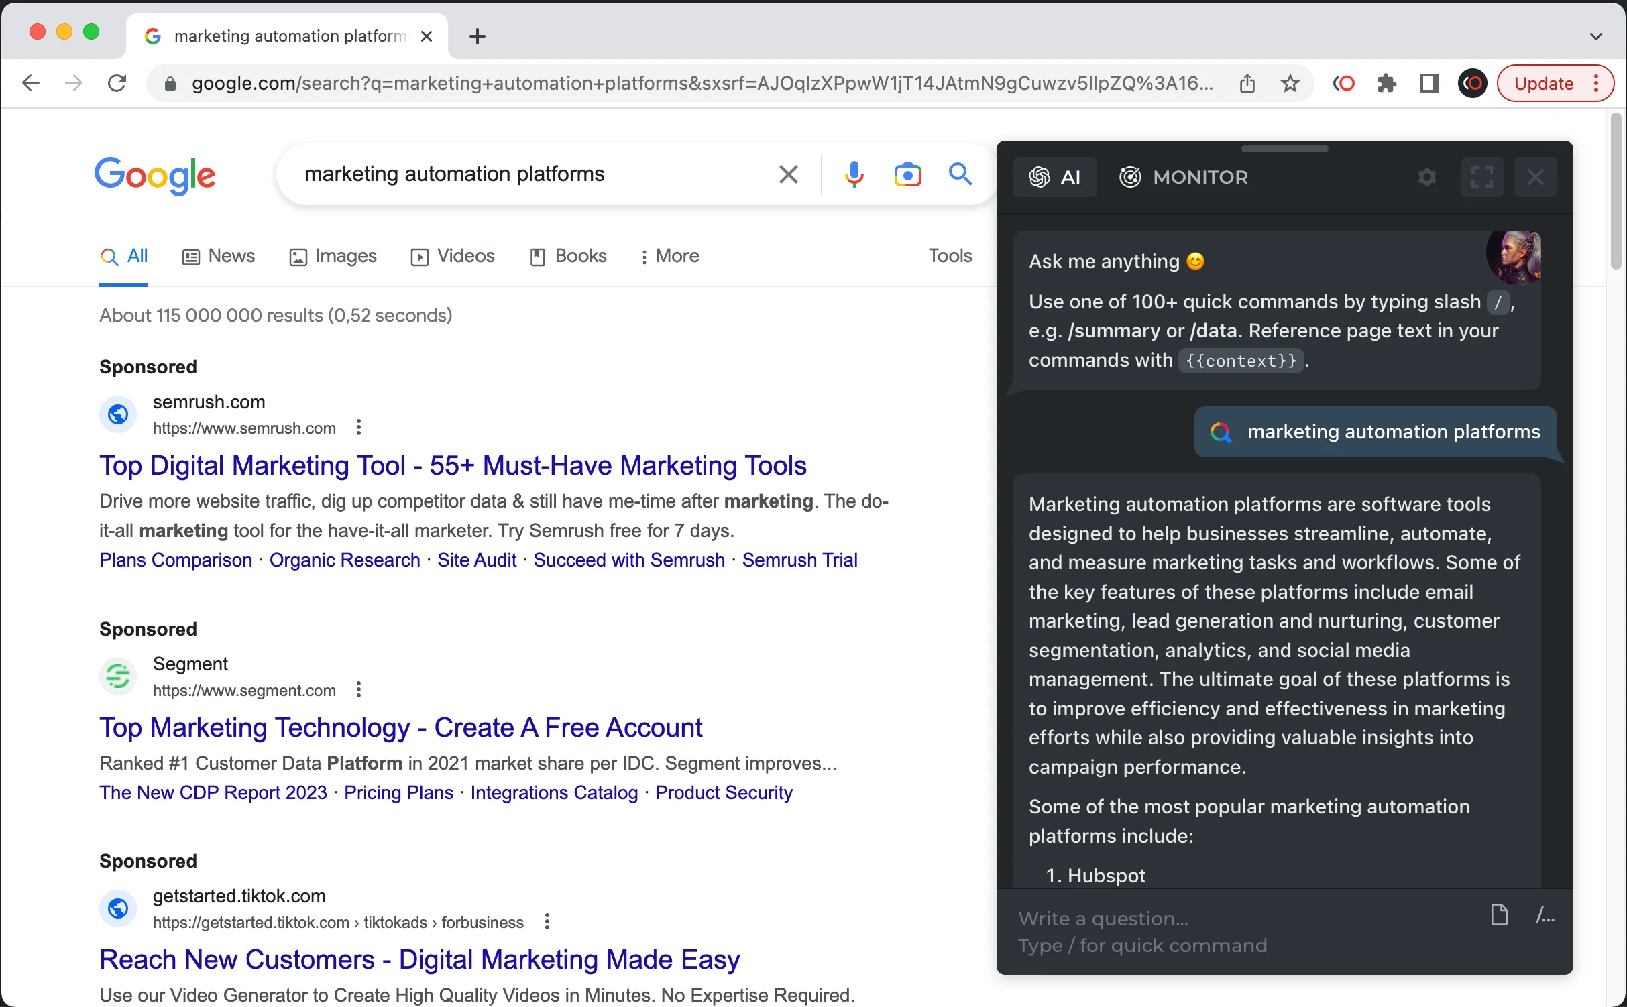This screenshot has width=1627, height=1007.
Task: Click the page document icon in chat input
Action: [x=1499, y=914]
